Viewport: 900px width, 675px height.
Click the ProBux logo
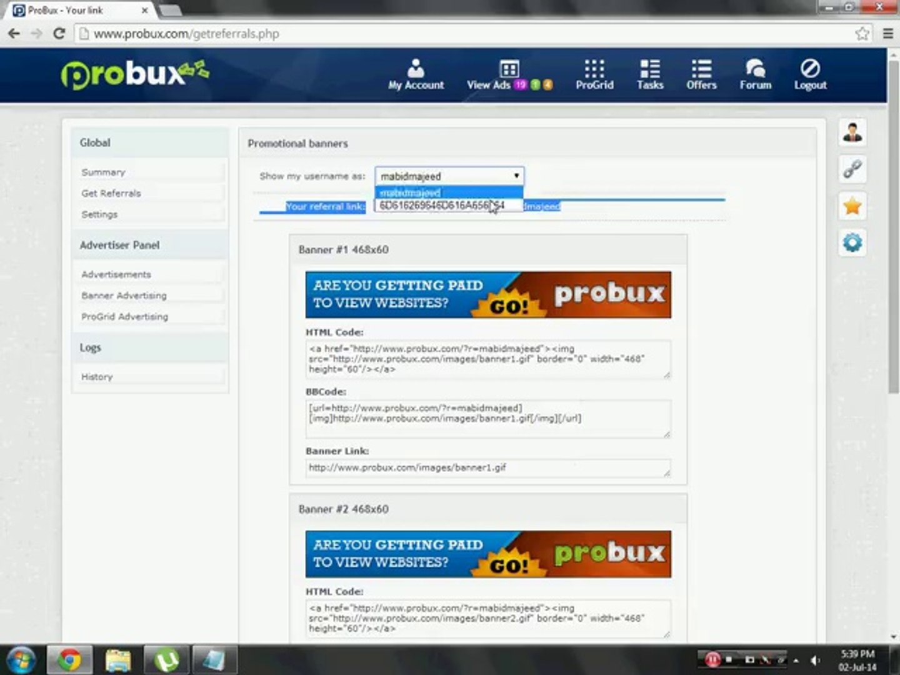click(x=135, y=75)
